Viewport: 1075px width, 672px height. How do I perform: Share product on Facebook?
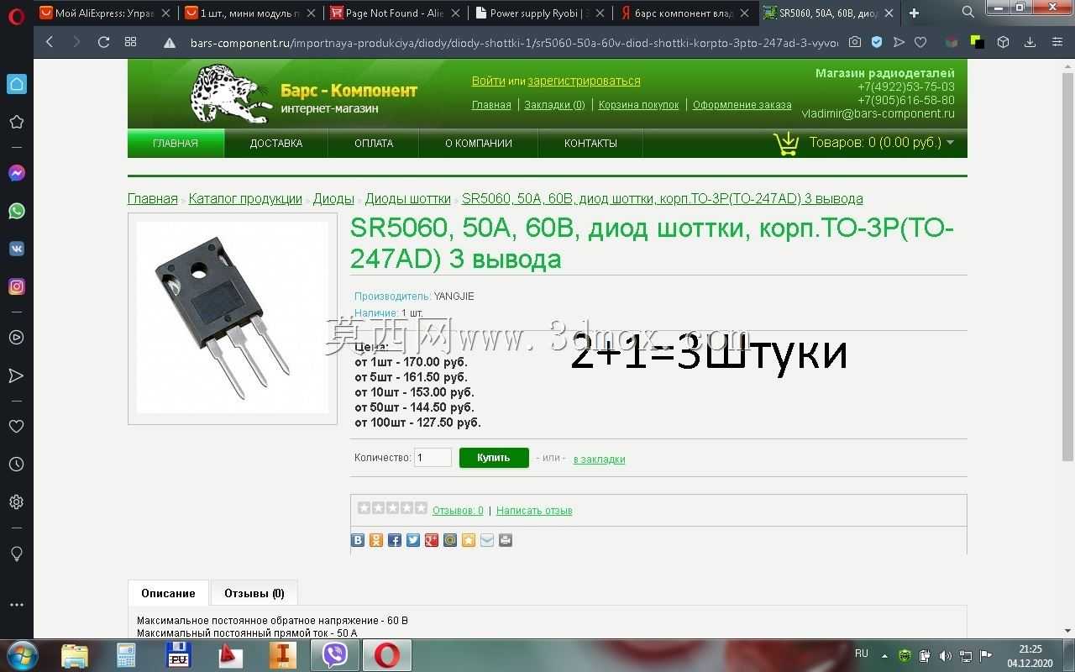tap(395, 540)
